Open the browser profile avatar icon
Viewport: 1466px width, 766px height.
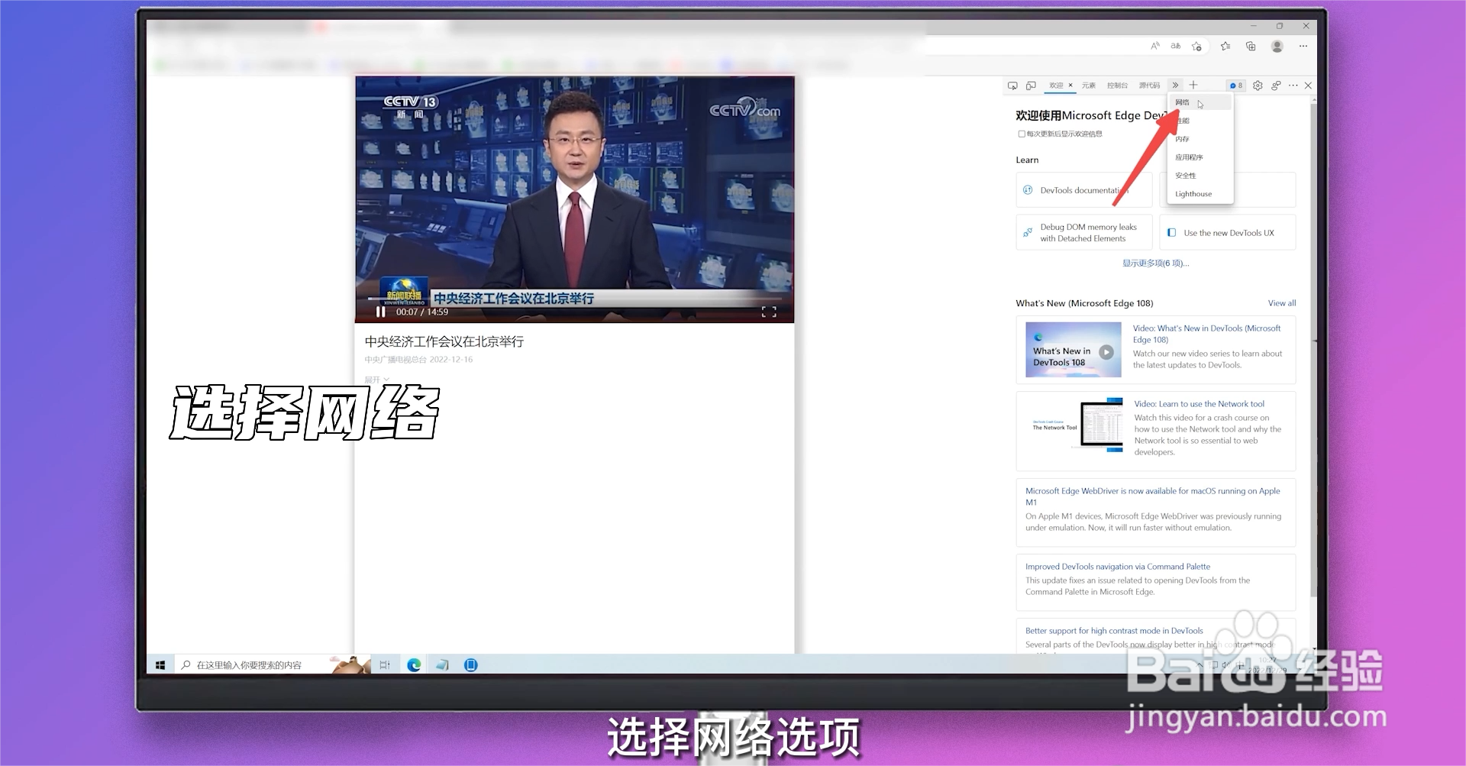[1277, 46]
